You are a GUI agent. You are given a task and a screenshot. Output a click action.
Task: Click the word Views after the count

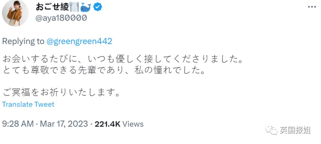[133, 124]
